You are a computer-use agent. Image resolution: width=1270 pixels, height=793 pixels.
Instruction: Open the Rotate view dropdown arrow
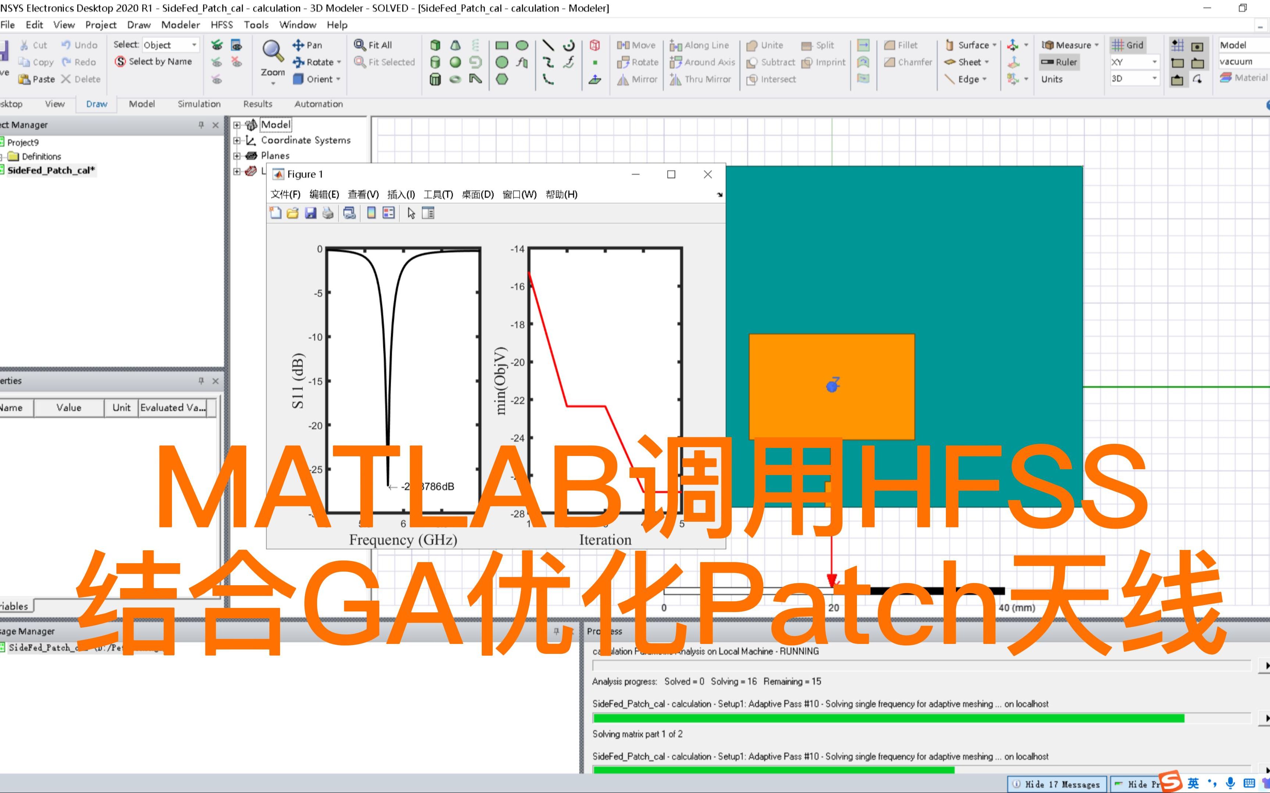point(339,62)
